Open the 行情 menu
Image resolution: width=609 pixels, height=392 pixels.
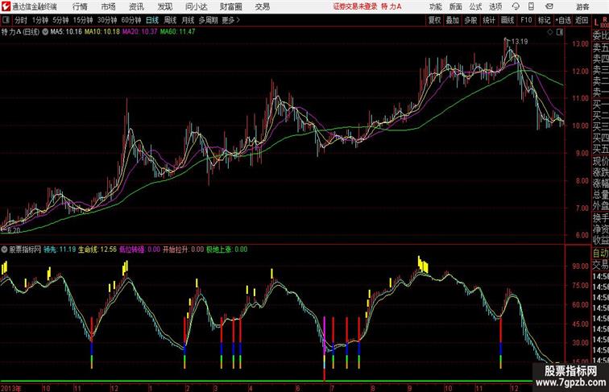click(80, 6)
